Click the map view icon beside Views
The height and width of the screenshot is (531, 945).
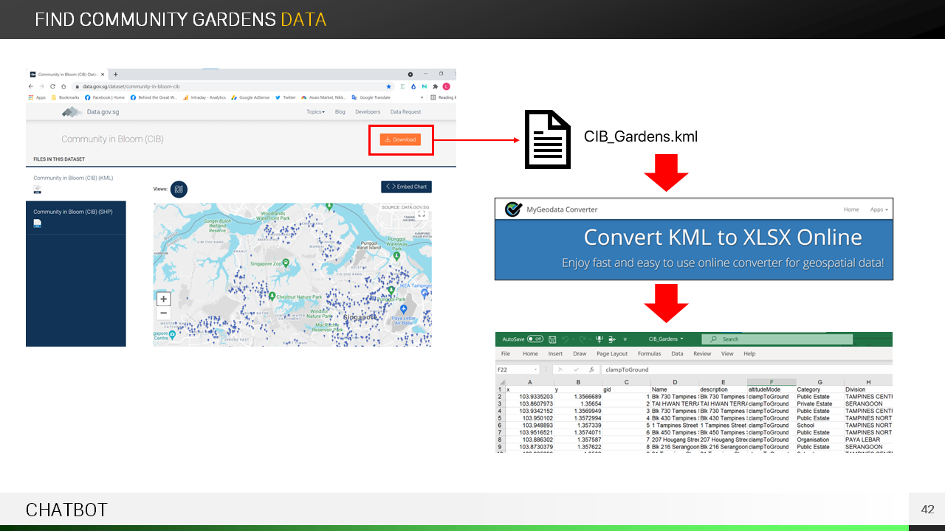click(x=179, y=190)
